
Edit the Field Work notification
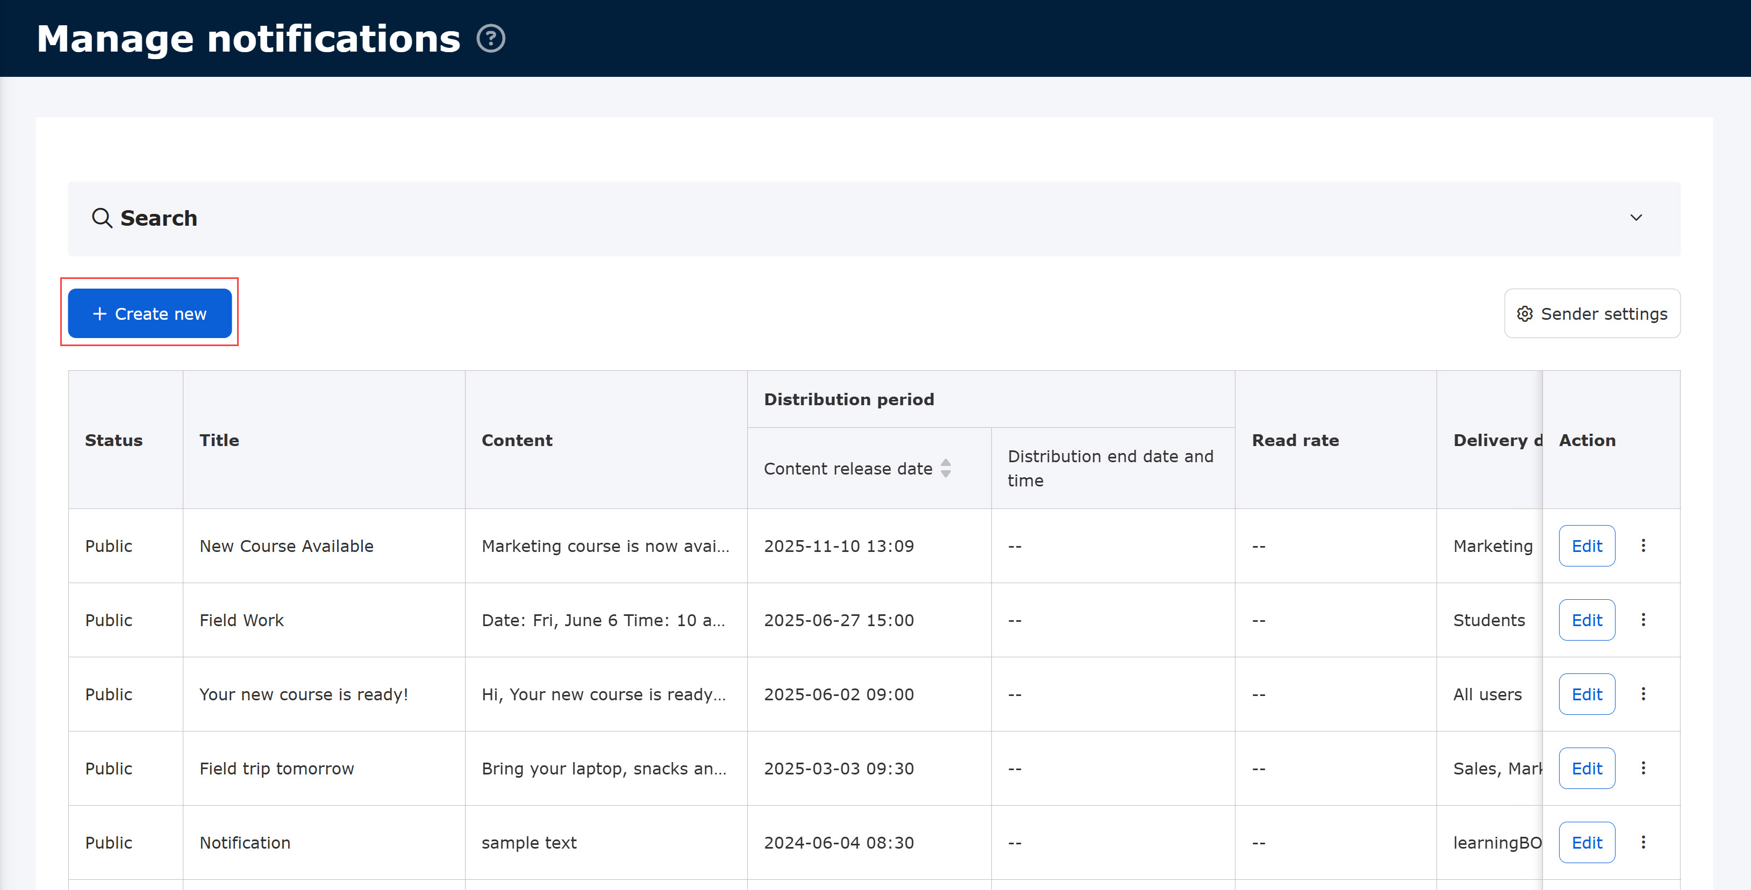click(1586, 620)
